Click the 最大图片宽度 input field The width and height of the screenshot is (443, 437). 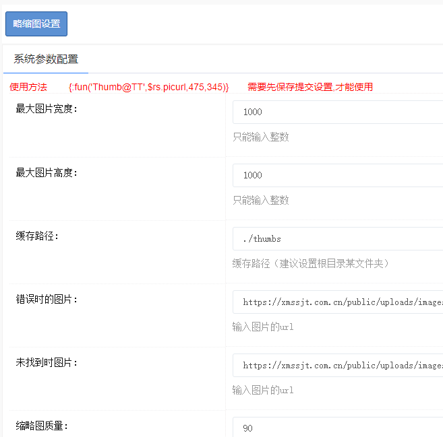coord(337,112)
